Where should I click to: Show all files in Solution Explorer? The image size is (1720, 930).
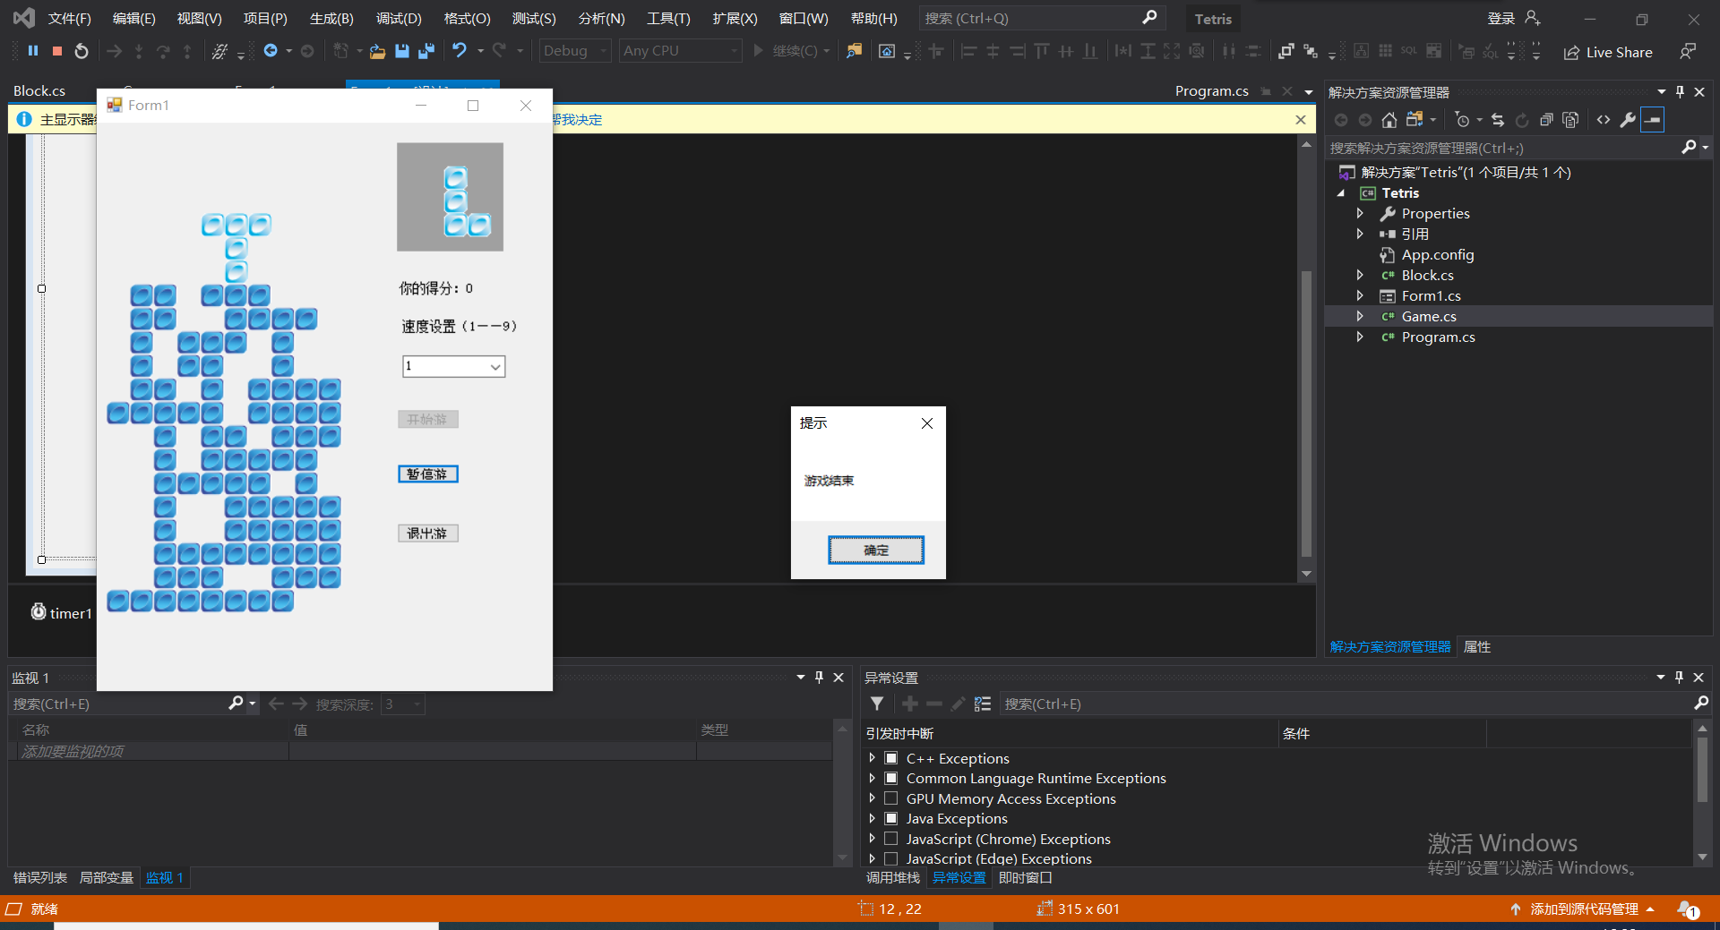(1570, 120)
